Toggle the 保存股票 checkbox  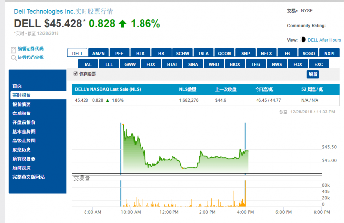pos(76,74)
